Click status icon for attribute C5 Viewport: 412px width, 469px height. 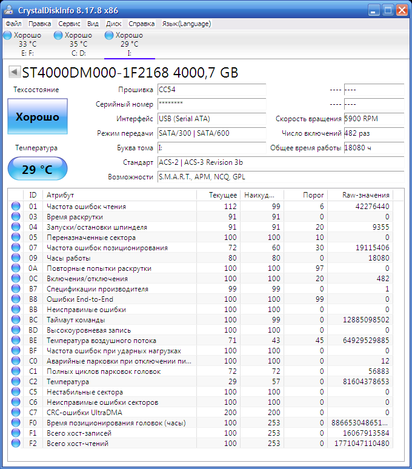point(16,391)
